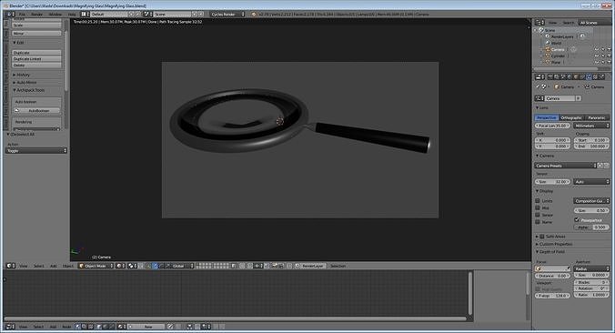Open the Millimeters lens unit dropdown
This screenshot has width=615, height=333.
(x=591, y=126)
